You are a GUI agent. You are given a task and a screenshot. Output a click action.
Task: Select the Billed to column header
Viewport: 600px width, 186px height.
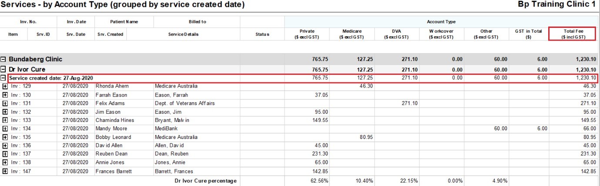coord(197,22)
